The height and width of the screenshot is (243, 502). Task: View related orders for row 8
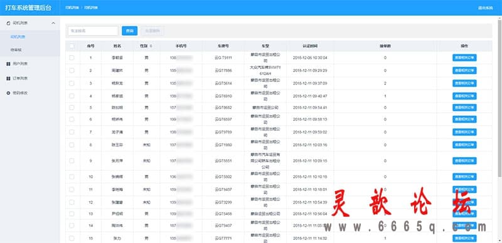coord(464,145)
